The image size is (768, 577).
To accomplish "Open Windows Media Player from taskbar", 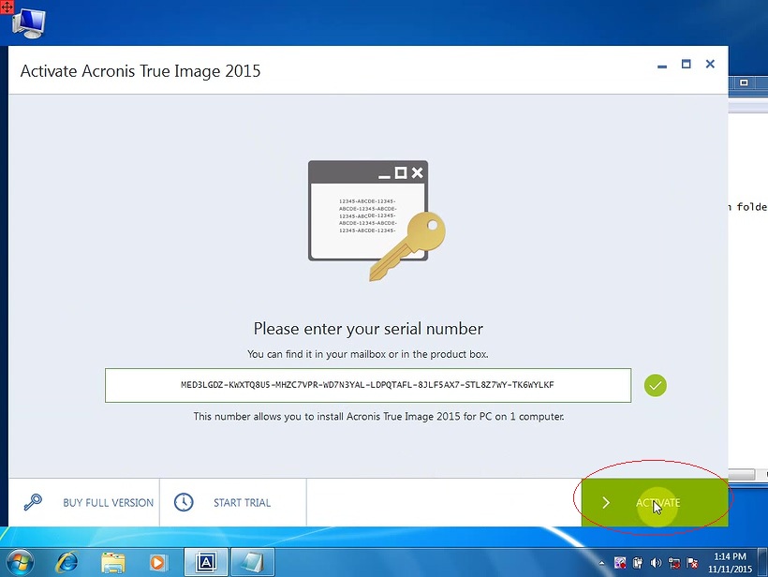I will pos(157,562).
